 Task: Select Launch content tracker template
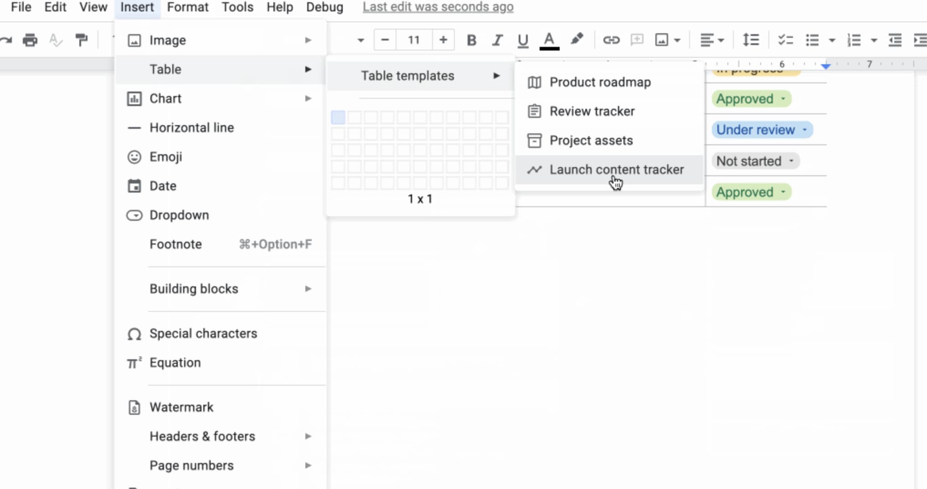point(617,169)
